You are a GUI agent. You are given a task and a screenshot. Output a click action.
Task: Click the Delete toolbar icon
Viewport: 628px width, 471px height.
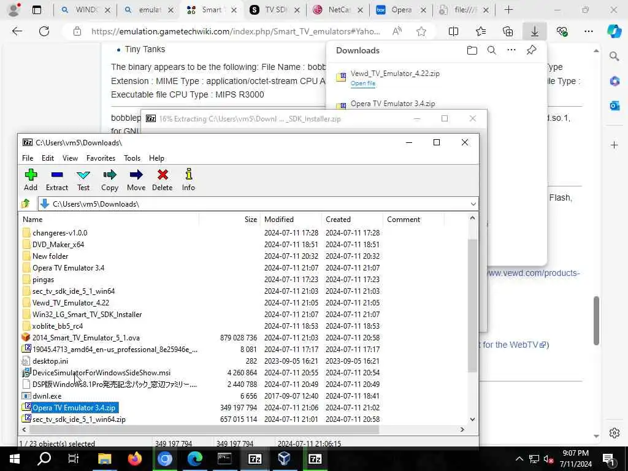162,180
